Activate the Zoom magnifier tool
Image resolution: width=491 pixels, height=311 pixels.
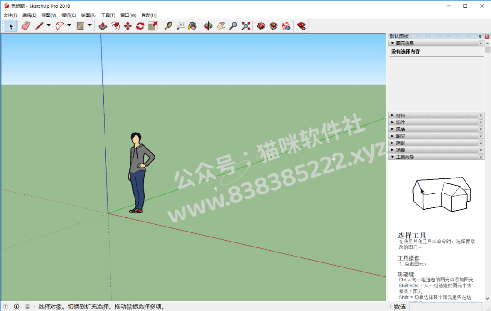pos(233,26)
